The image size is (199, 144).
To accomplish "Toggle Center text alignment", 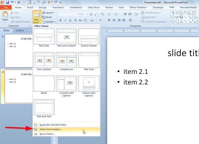I will 114,20.
